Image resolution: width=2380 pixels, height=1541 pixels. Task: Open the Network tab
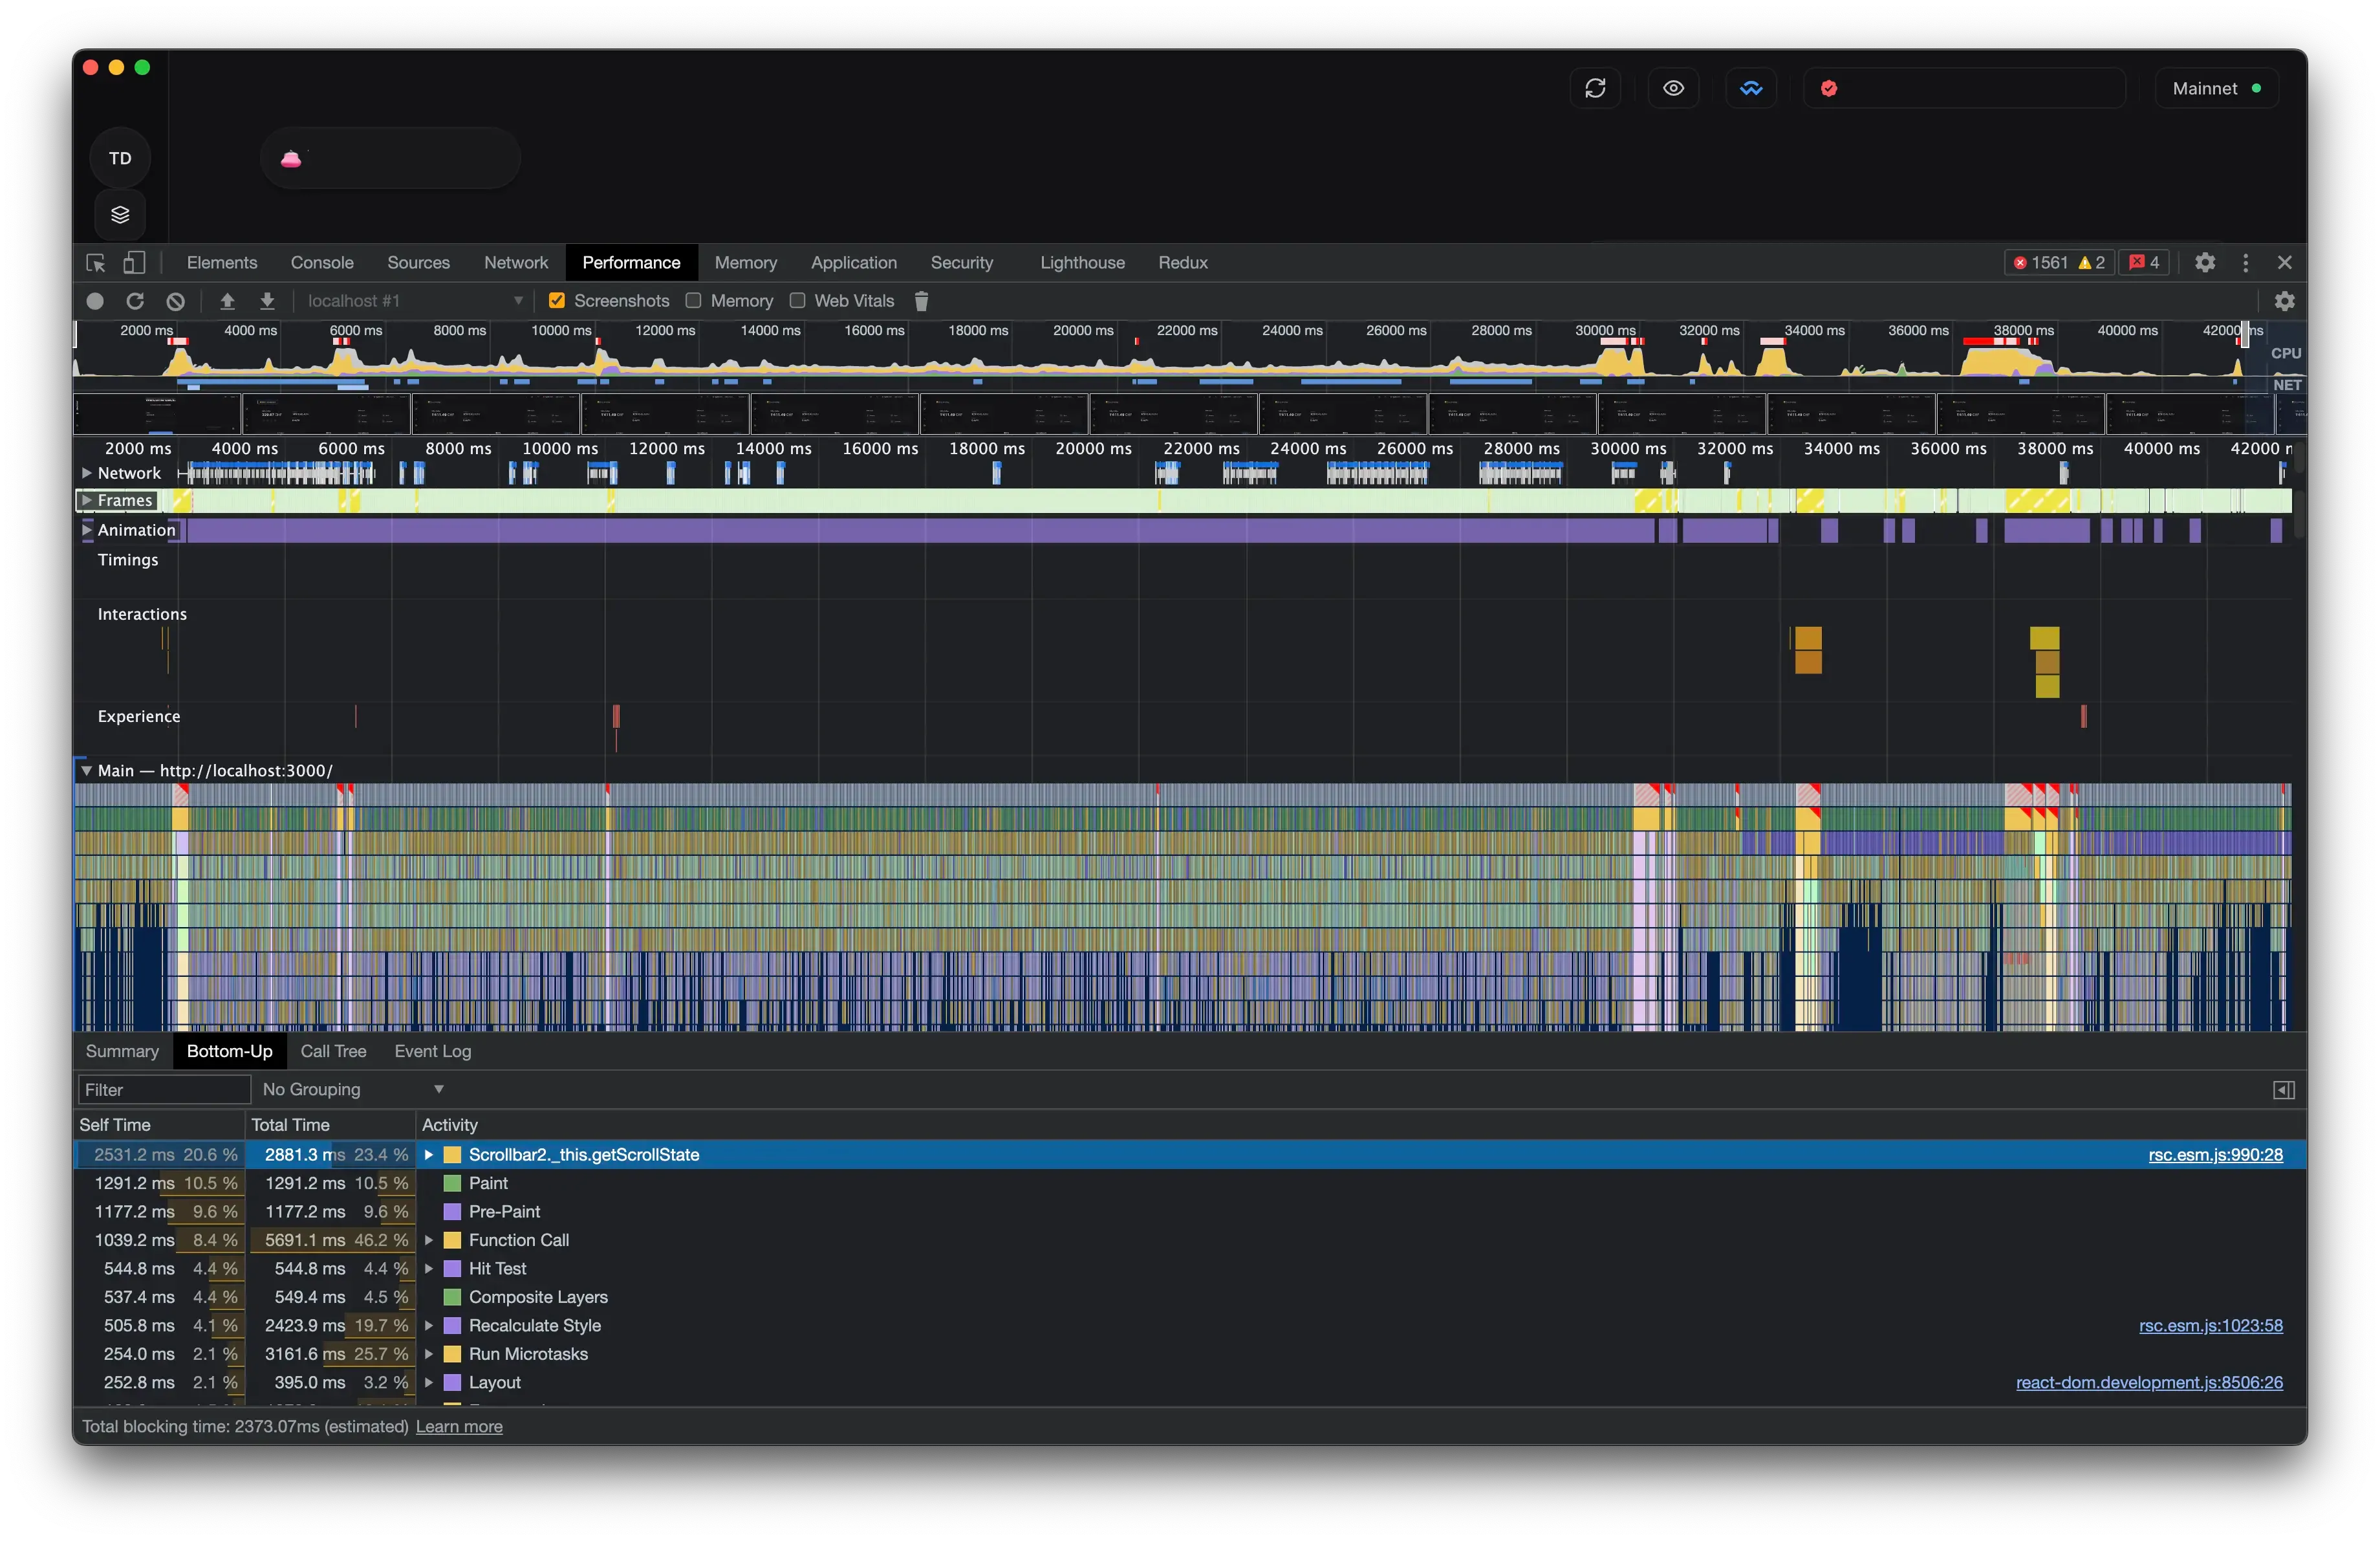[516, 263]
